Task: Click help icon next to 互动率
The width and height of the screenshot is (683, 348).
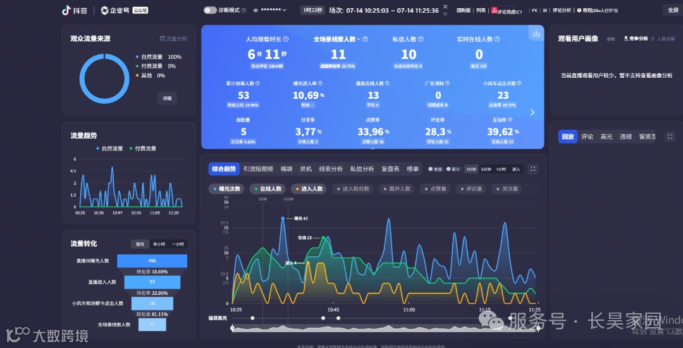Action: [x=510, y=120]
